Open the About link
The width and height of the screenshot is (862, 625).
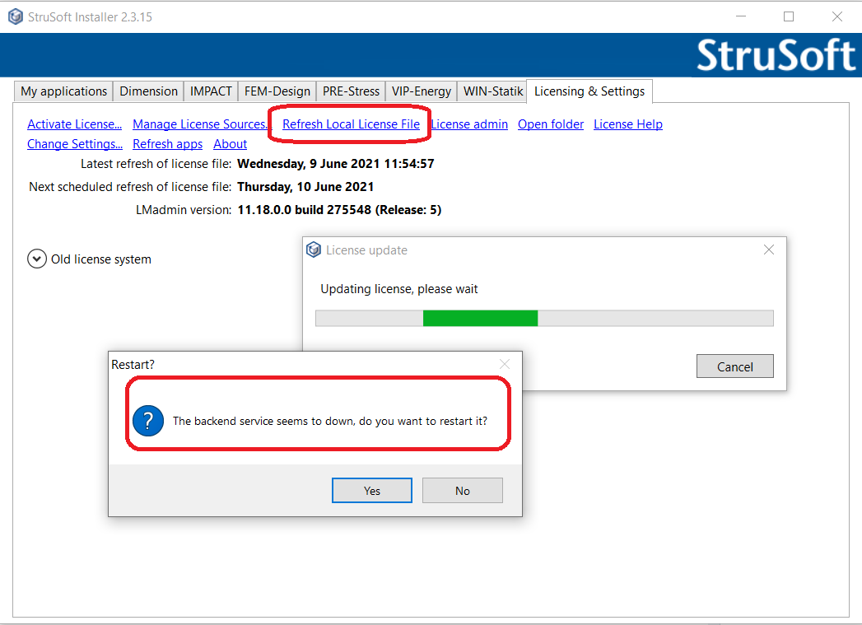coord(231,144)
